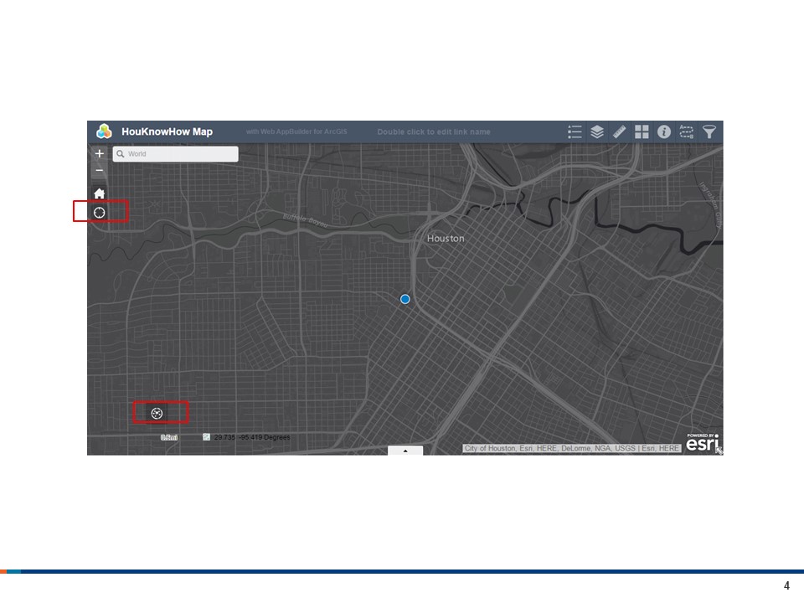The image size is (804, 603).
Task: Click the 0.6mi scale bar label
Action: pos(169,437)
